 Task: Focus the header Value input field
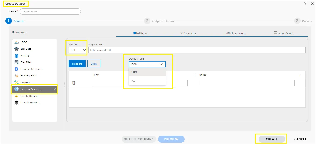point(247,83)
